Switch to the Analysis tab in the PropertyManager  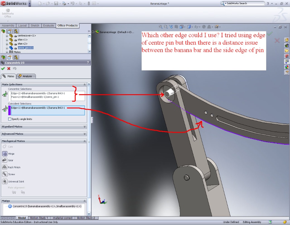pos(26,76)
